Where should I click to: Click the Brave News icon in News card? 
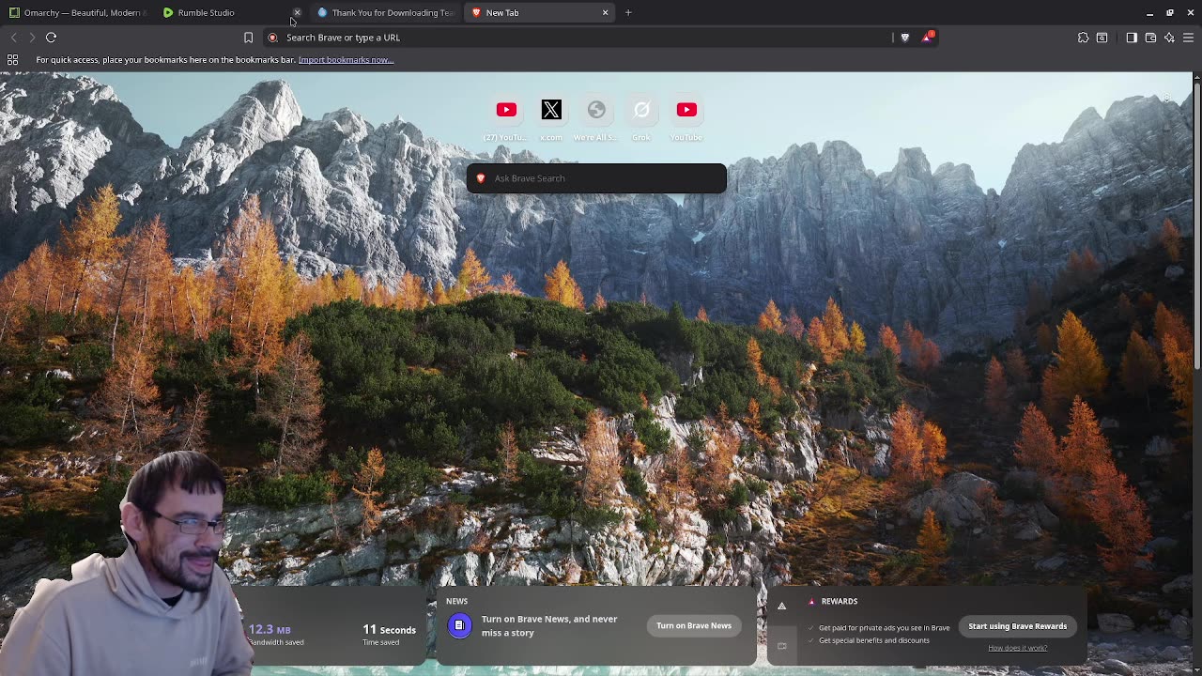[x=459, y=625]
